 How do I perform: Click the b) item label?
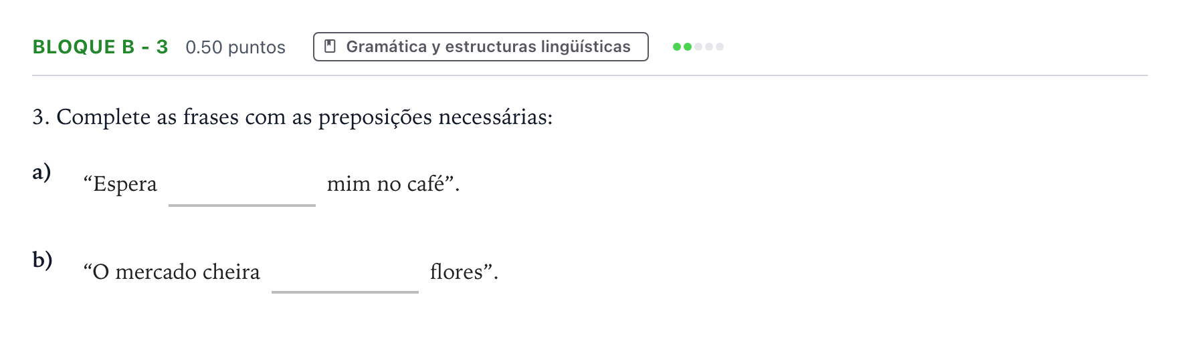[42, 260]
